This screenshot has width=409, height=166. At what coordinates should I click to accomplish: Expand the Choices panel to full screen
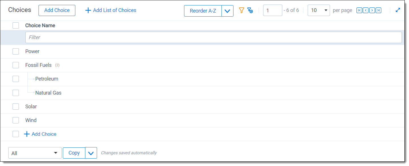(398, 10)
